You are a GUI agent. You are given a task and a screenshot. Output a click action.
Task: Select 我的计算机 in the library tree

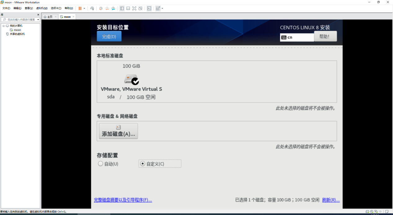16,26
